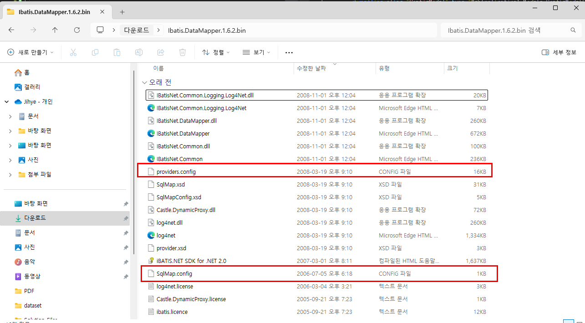Sort by 크기 column header
Screen dimensions: 585x323
point(453,68)
